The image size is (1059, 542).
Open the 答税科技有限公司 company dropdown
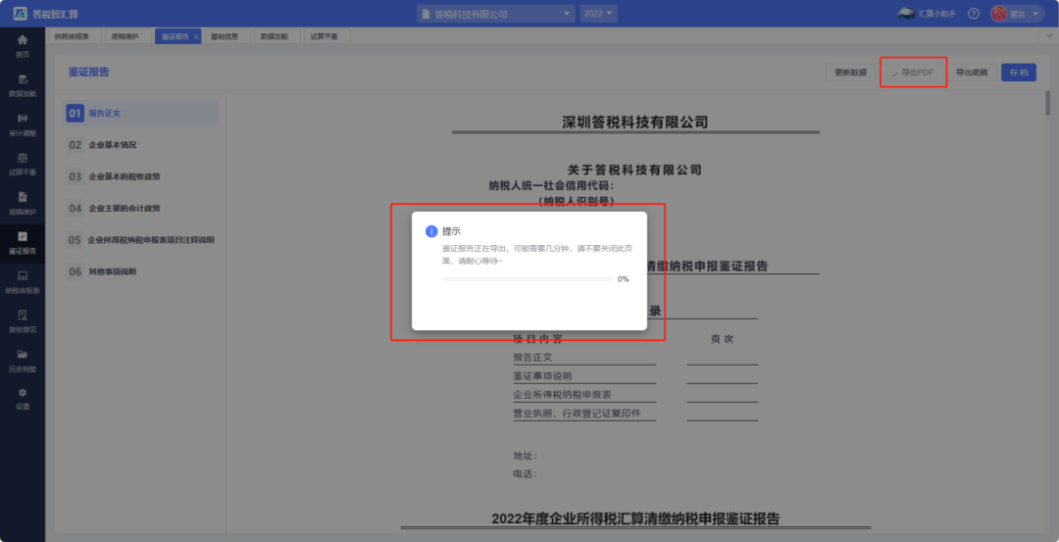coord(496,14)
